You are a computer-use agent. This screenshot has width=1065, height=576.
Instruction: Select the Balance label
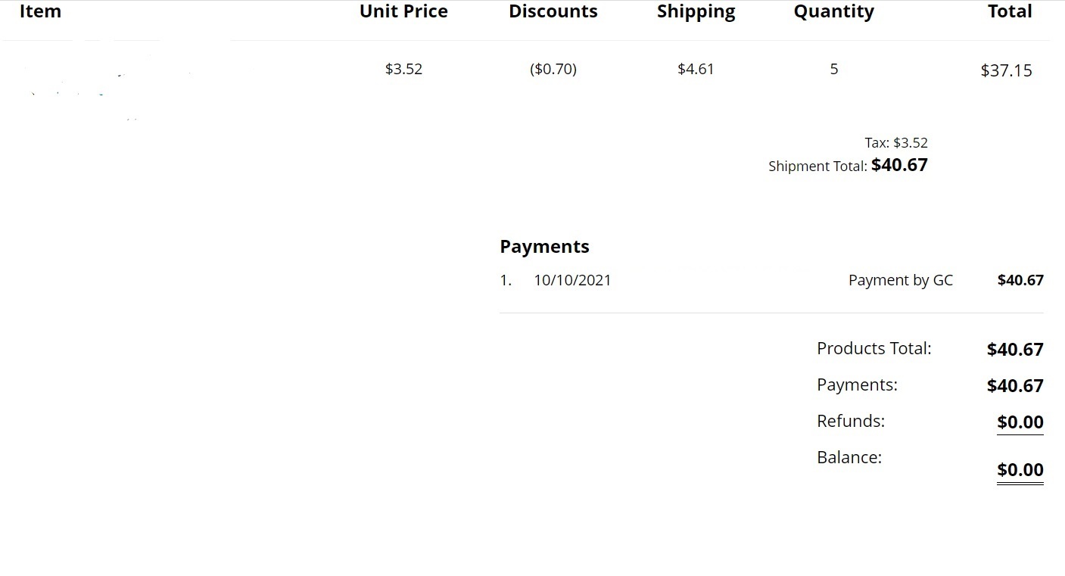tap(849, 457)
